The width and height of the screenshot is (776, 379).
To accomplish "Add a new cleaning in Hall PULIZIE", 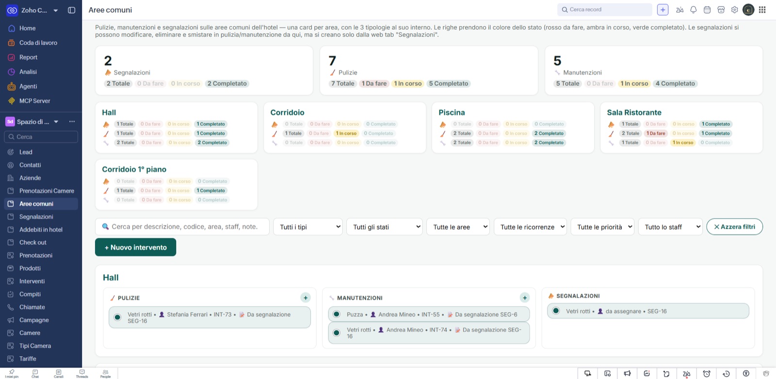I will pos(306,298).
